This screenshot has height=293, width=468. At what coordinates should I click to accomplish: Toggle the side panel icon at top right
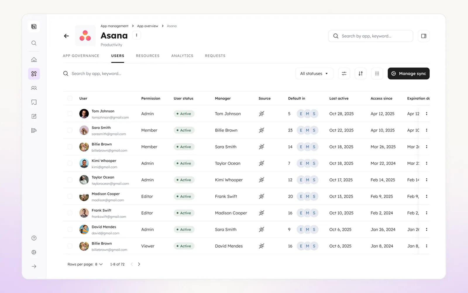pos(424,36)
